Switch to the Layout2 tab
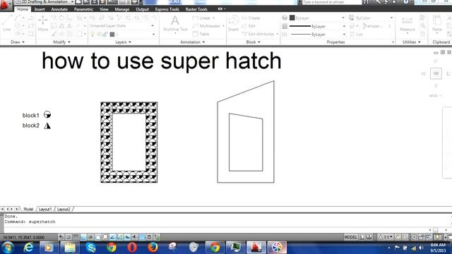This screenshot has width=452, height=254. tap(64, 209)
